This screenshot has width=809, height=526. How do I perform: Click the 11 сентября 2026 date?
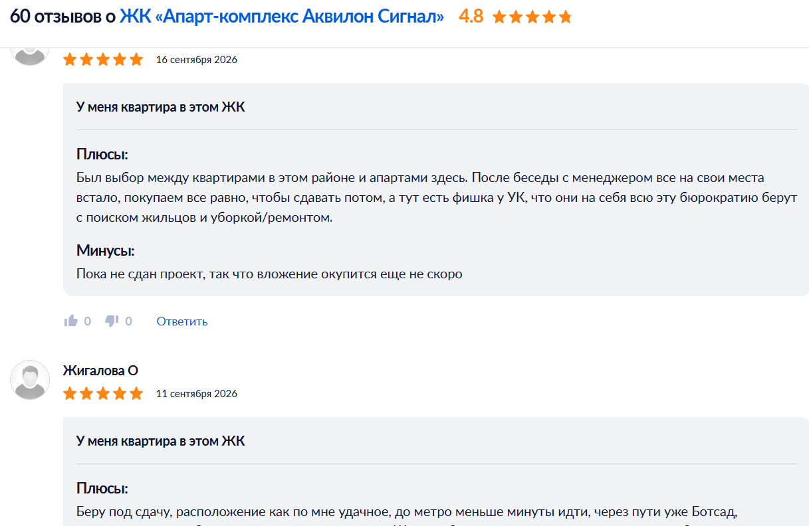tap(197, 394)
